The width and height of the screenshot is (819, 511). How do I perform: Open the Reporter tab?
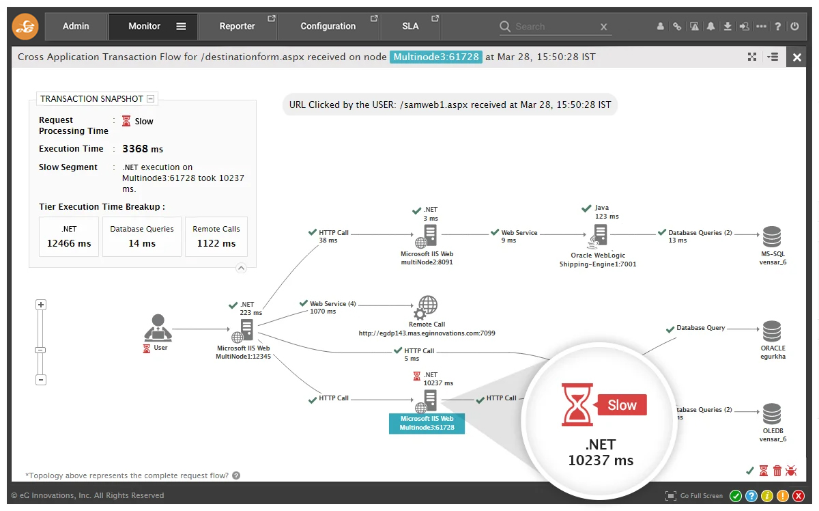pos(238,27)
